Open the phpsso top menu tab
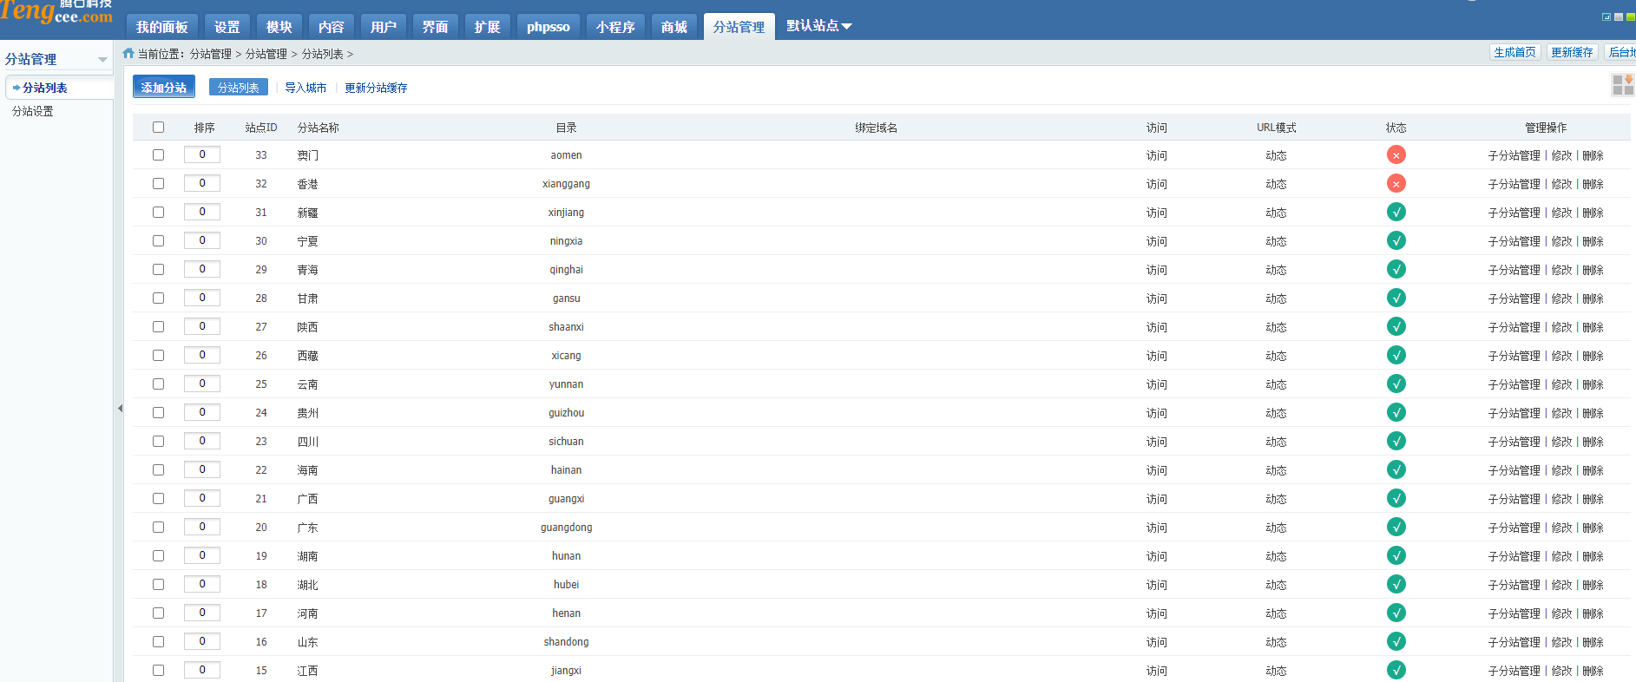Viewport: 1636px width, 682px height. click(548, 27)
